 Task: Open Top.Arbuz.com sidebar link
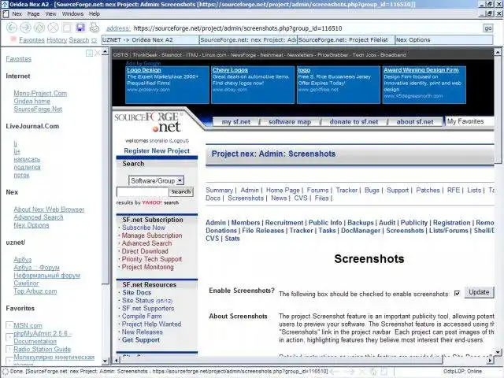click(35, 291)
